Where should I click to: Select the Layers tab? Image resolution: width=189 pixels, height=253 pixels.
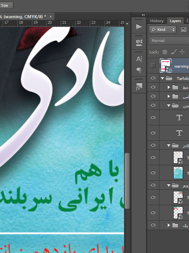pyautogui.click(x=175, y=21)
